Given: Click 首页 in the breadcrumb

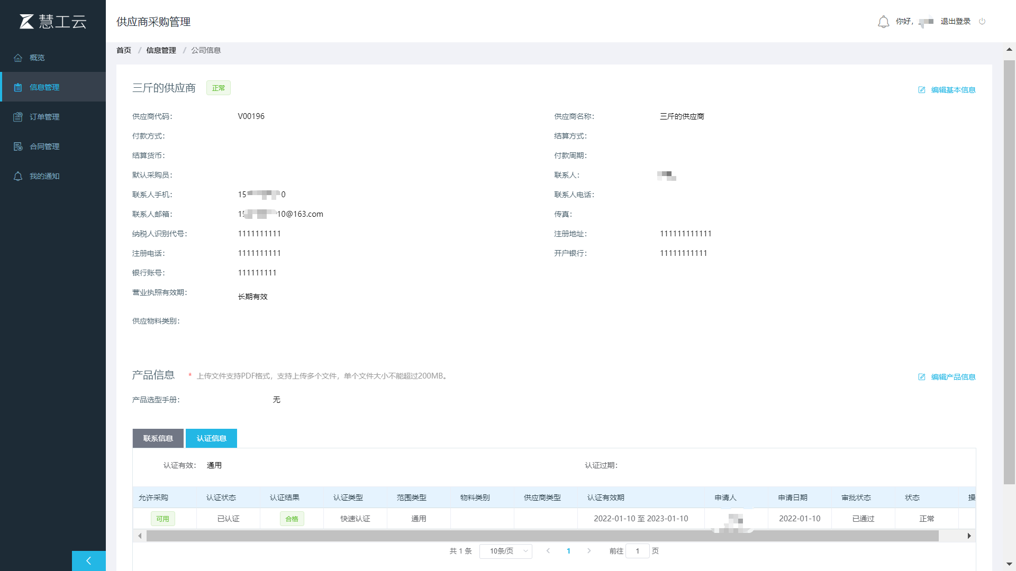Looking at the screenshot, I should pos(124,50).
